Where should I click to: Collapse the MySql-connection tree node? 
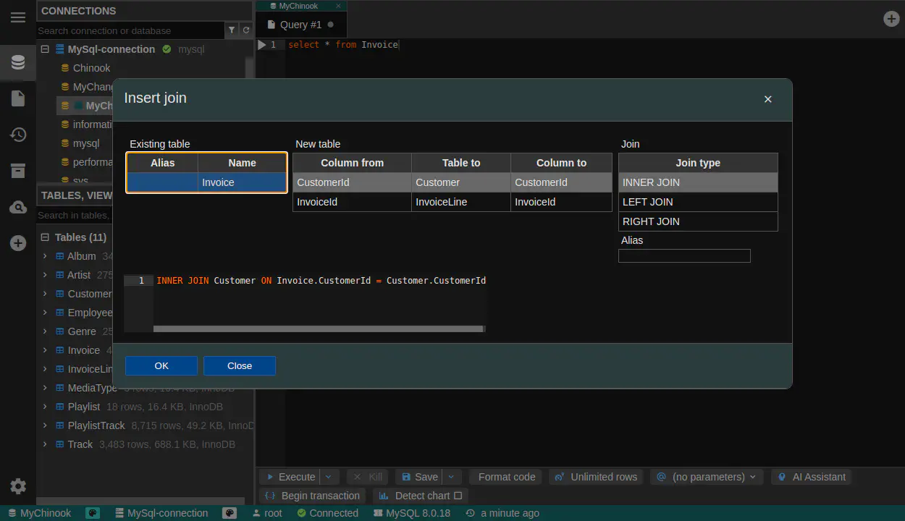tap(45, 49)
